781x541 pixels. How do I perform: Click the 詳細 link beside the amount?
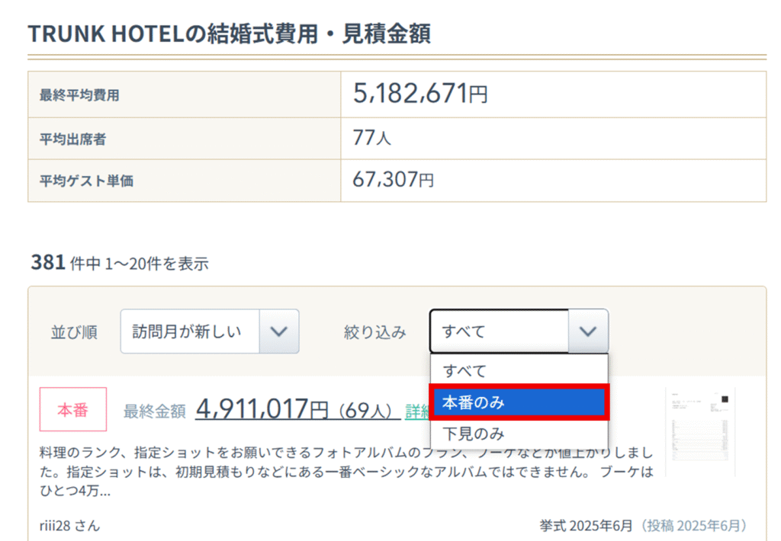click(x=417, y=411)
